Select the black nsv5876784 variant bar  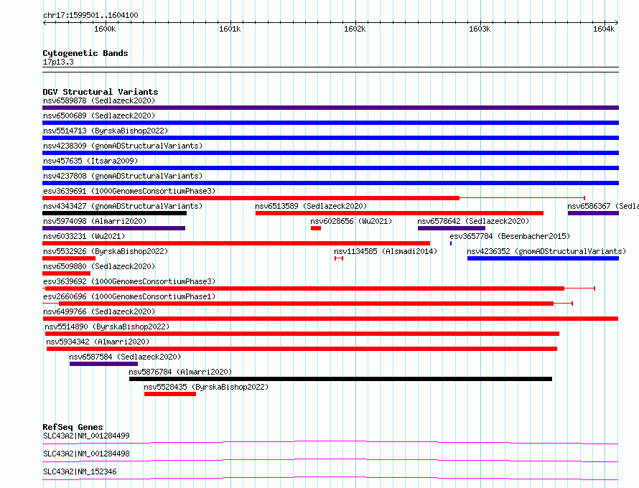point(341,379)
